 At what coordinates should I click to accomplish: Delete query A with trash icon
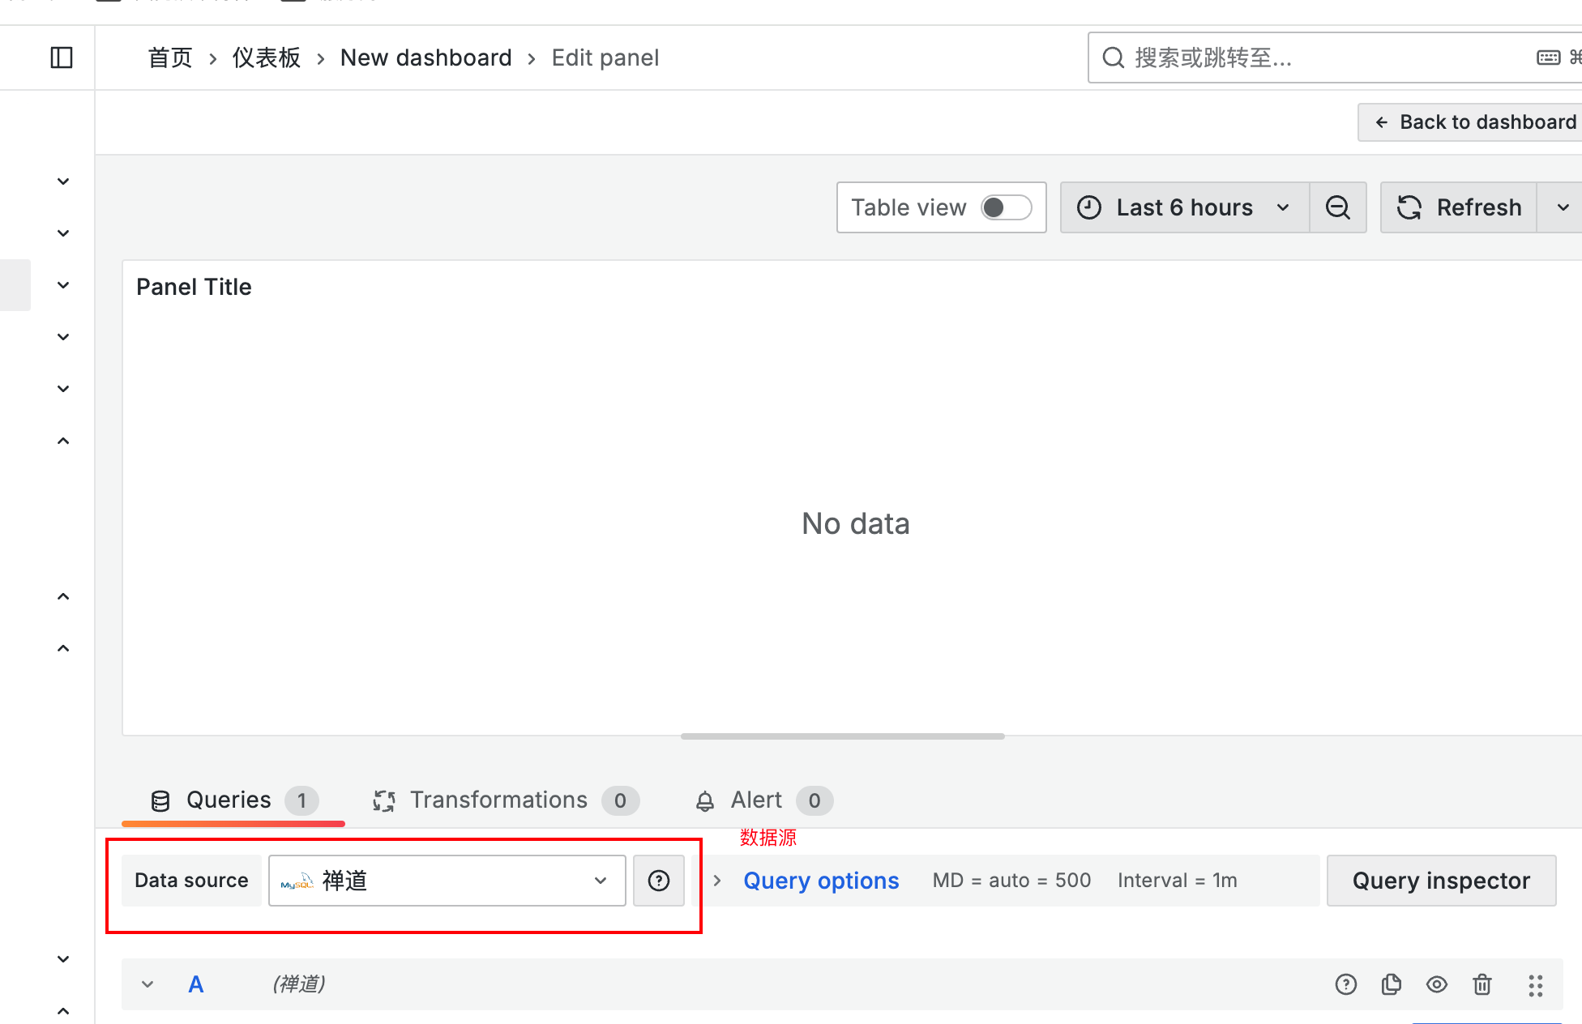coord(1482,984)
